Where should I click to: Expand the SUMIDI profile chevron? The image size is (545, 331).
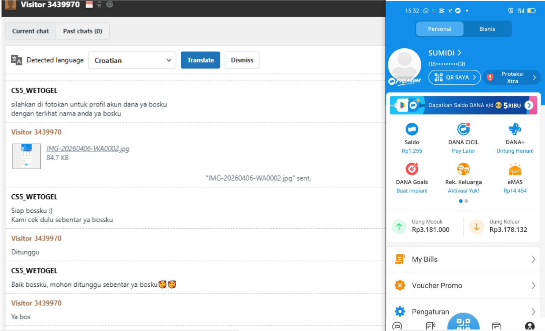(x=459, y=53)
